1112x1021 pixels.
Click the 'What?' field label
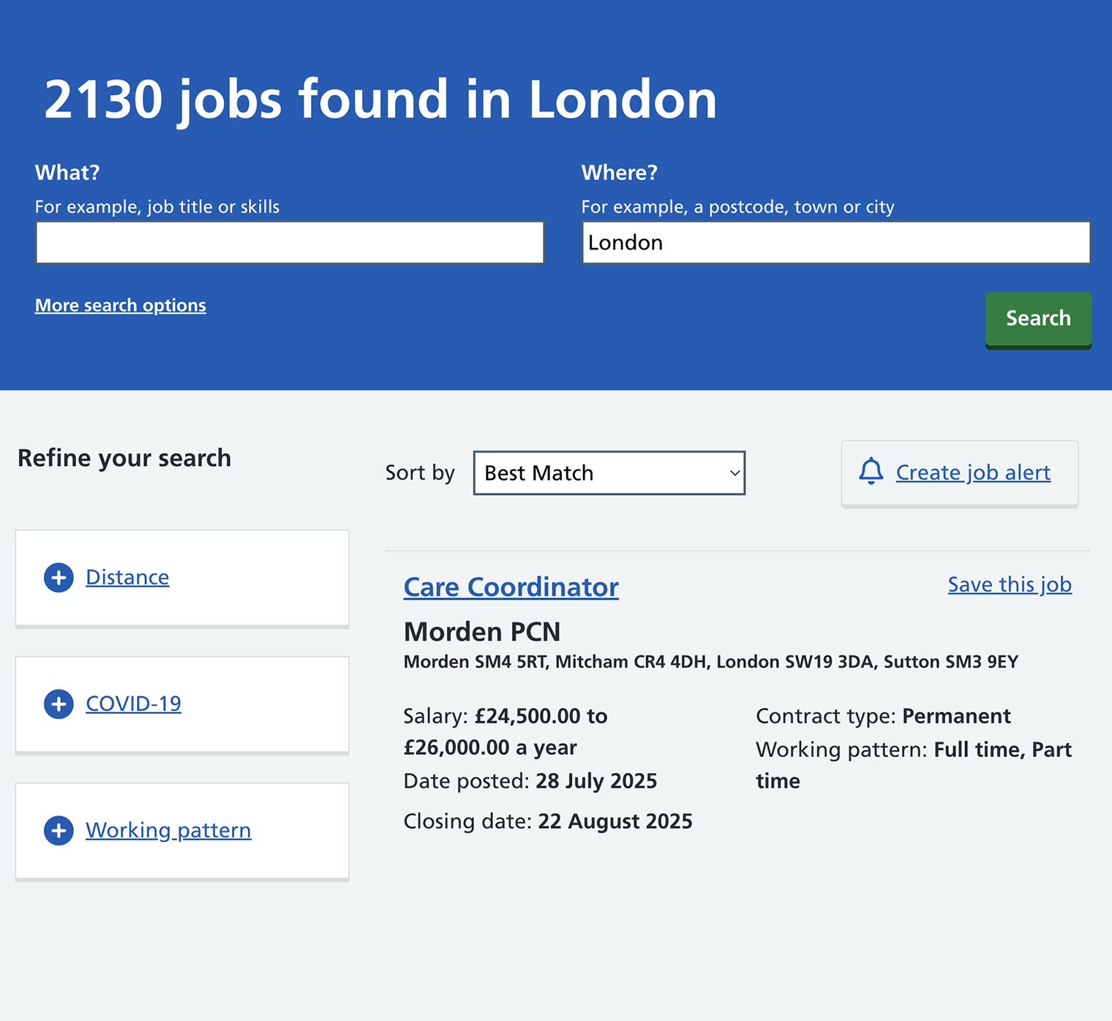click(x=67, y=173)
